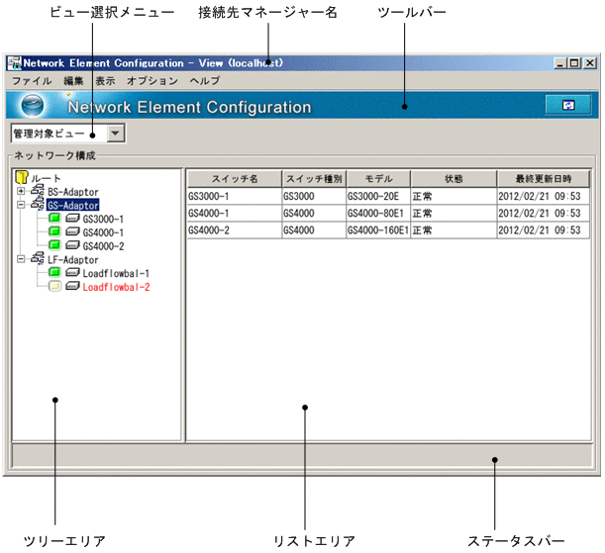Click the green status icon beside GS4000-2
The image size is (605, 553).
(x=54, y=245)
